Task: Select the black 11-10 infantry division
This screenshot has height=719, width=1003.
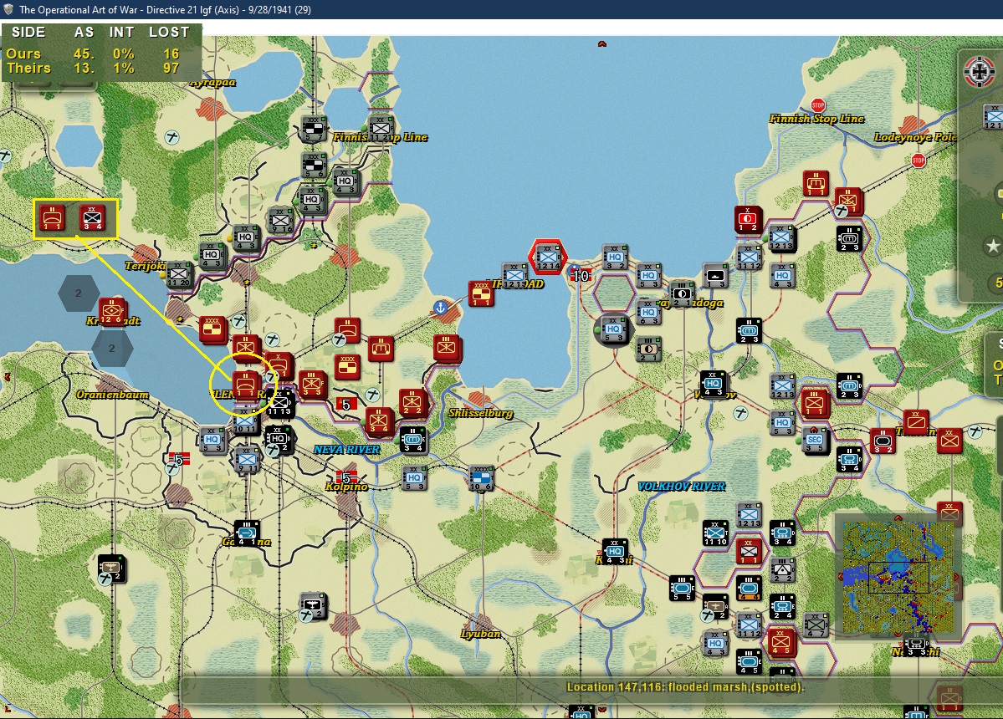Action: point(715,533)
